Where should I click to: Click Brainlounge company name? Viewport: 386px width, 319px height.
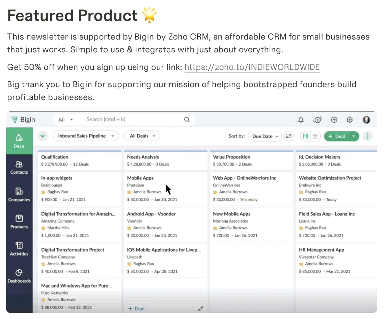[52, 185]
